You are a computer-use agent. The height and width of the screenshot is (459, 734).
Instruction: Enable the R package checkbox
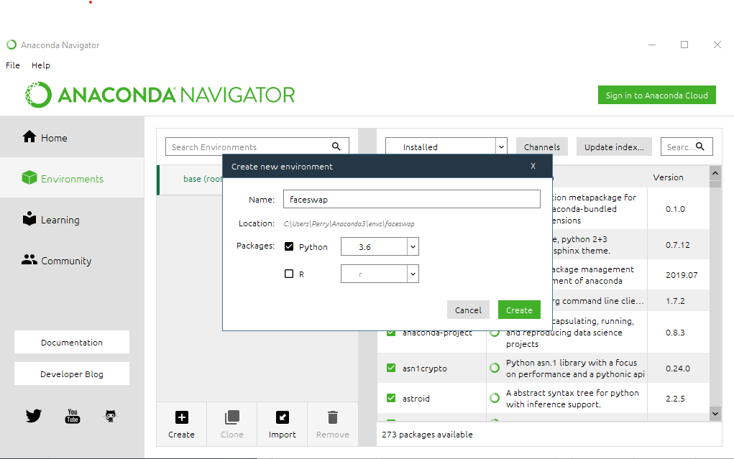click(289, 274)
